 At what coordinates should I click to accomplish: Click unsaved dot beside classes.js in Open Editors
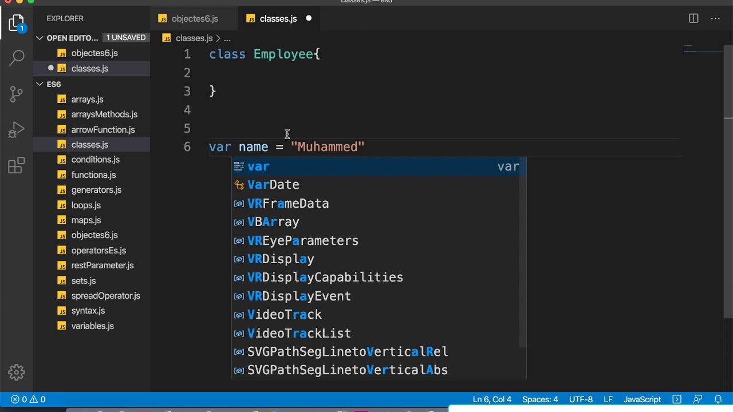[50, 68]
